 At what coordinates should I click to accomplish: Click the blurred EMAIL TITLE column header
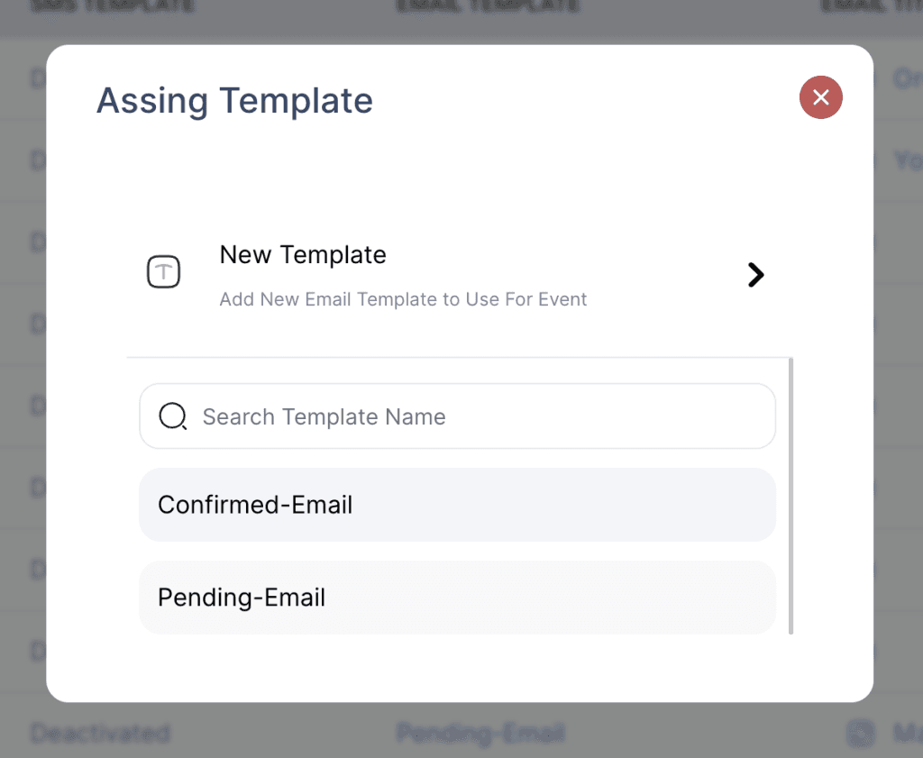pyautogui.click(x=870, y=6)
